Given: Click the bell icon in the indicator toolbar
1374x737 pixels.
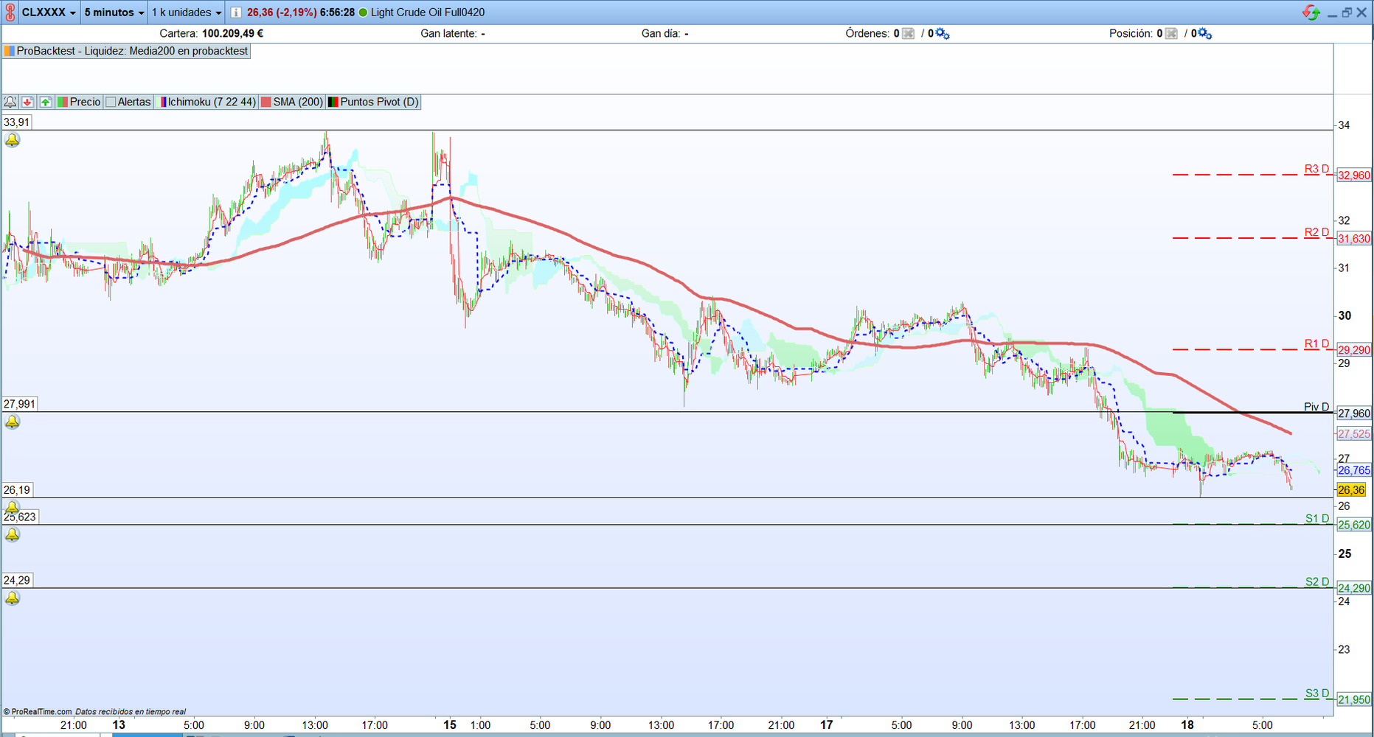Looking at the screenshot, I should pos(10,102).
